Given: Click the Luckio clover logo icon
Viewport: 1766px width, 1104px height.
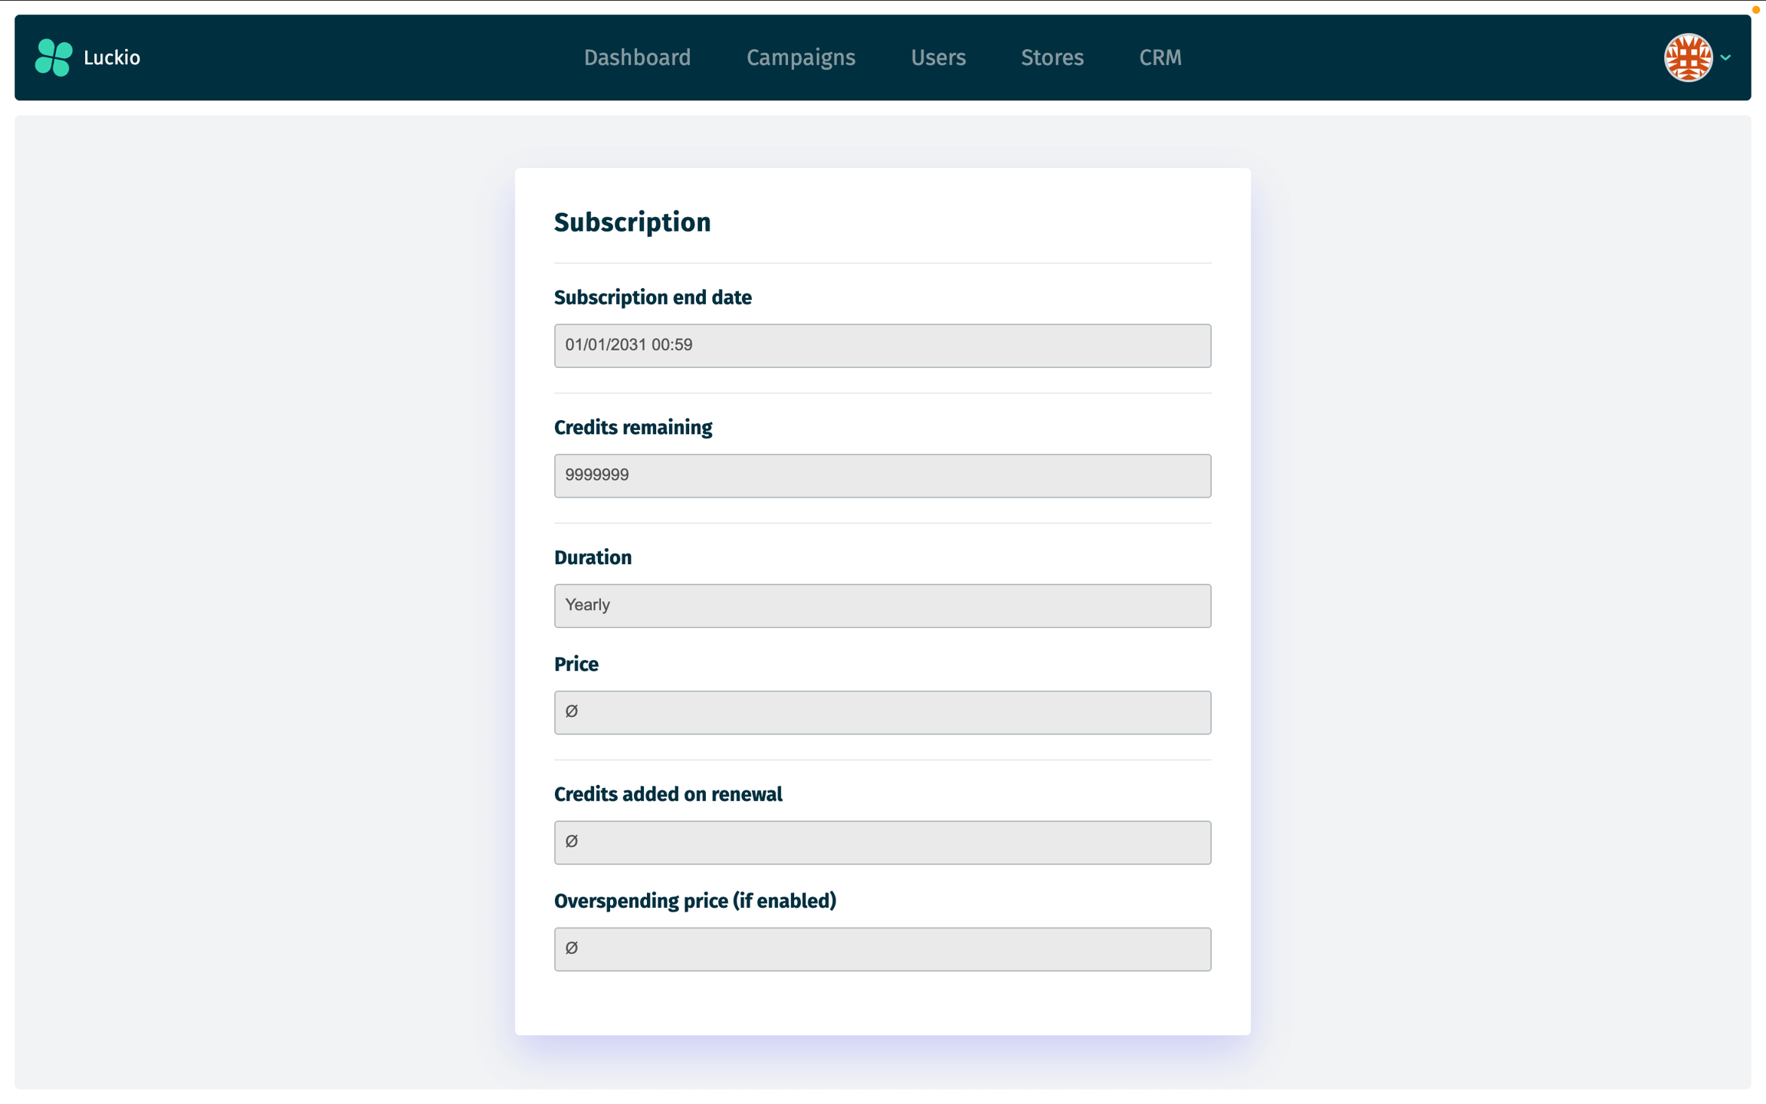Looking at the screenshot, I should coord(54,58).
